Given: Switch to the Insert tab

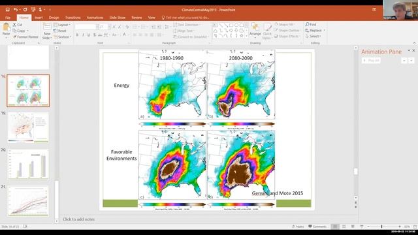Looking at the screenshot, I should tap(39, 18).
